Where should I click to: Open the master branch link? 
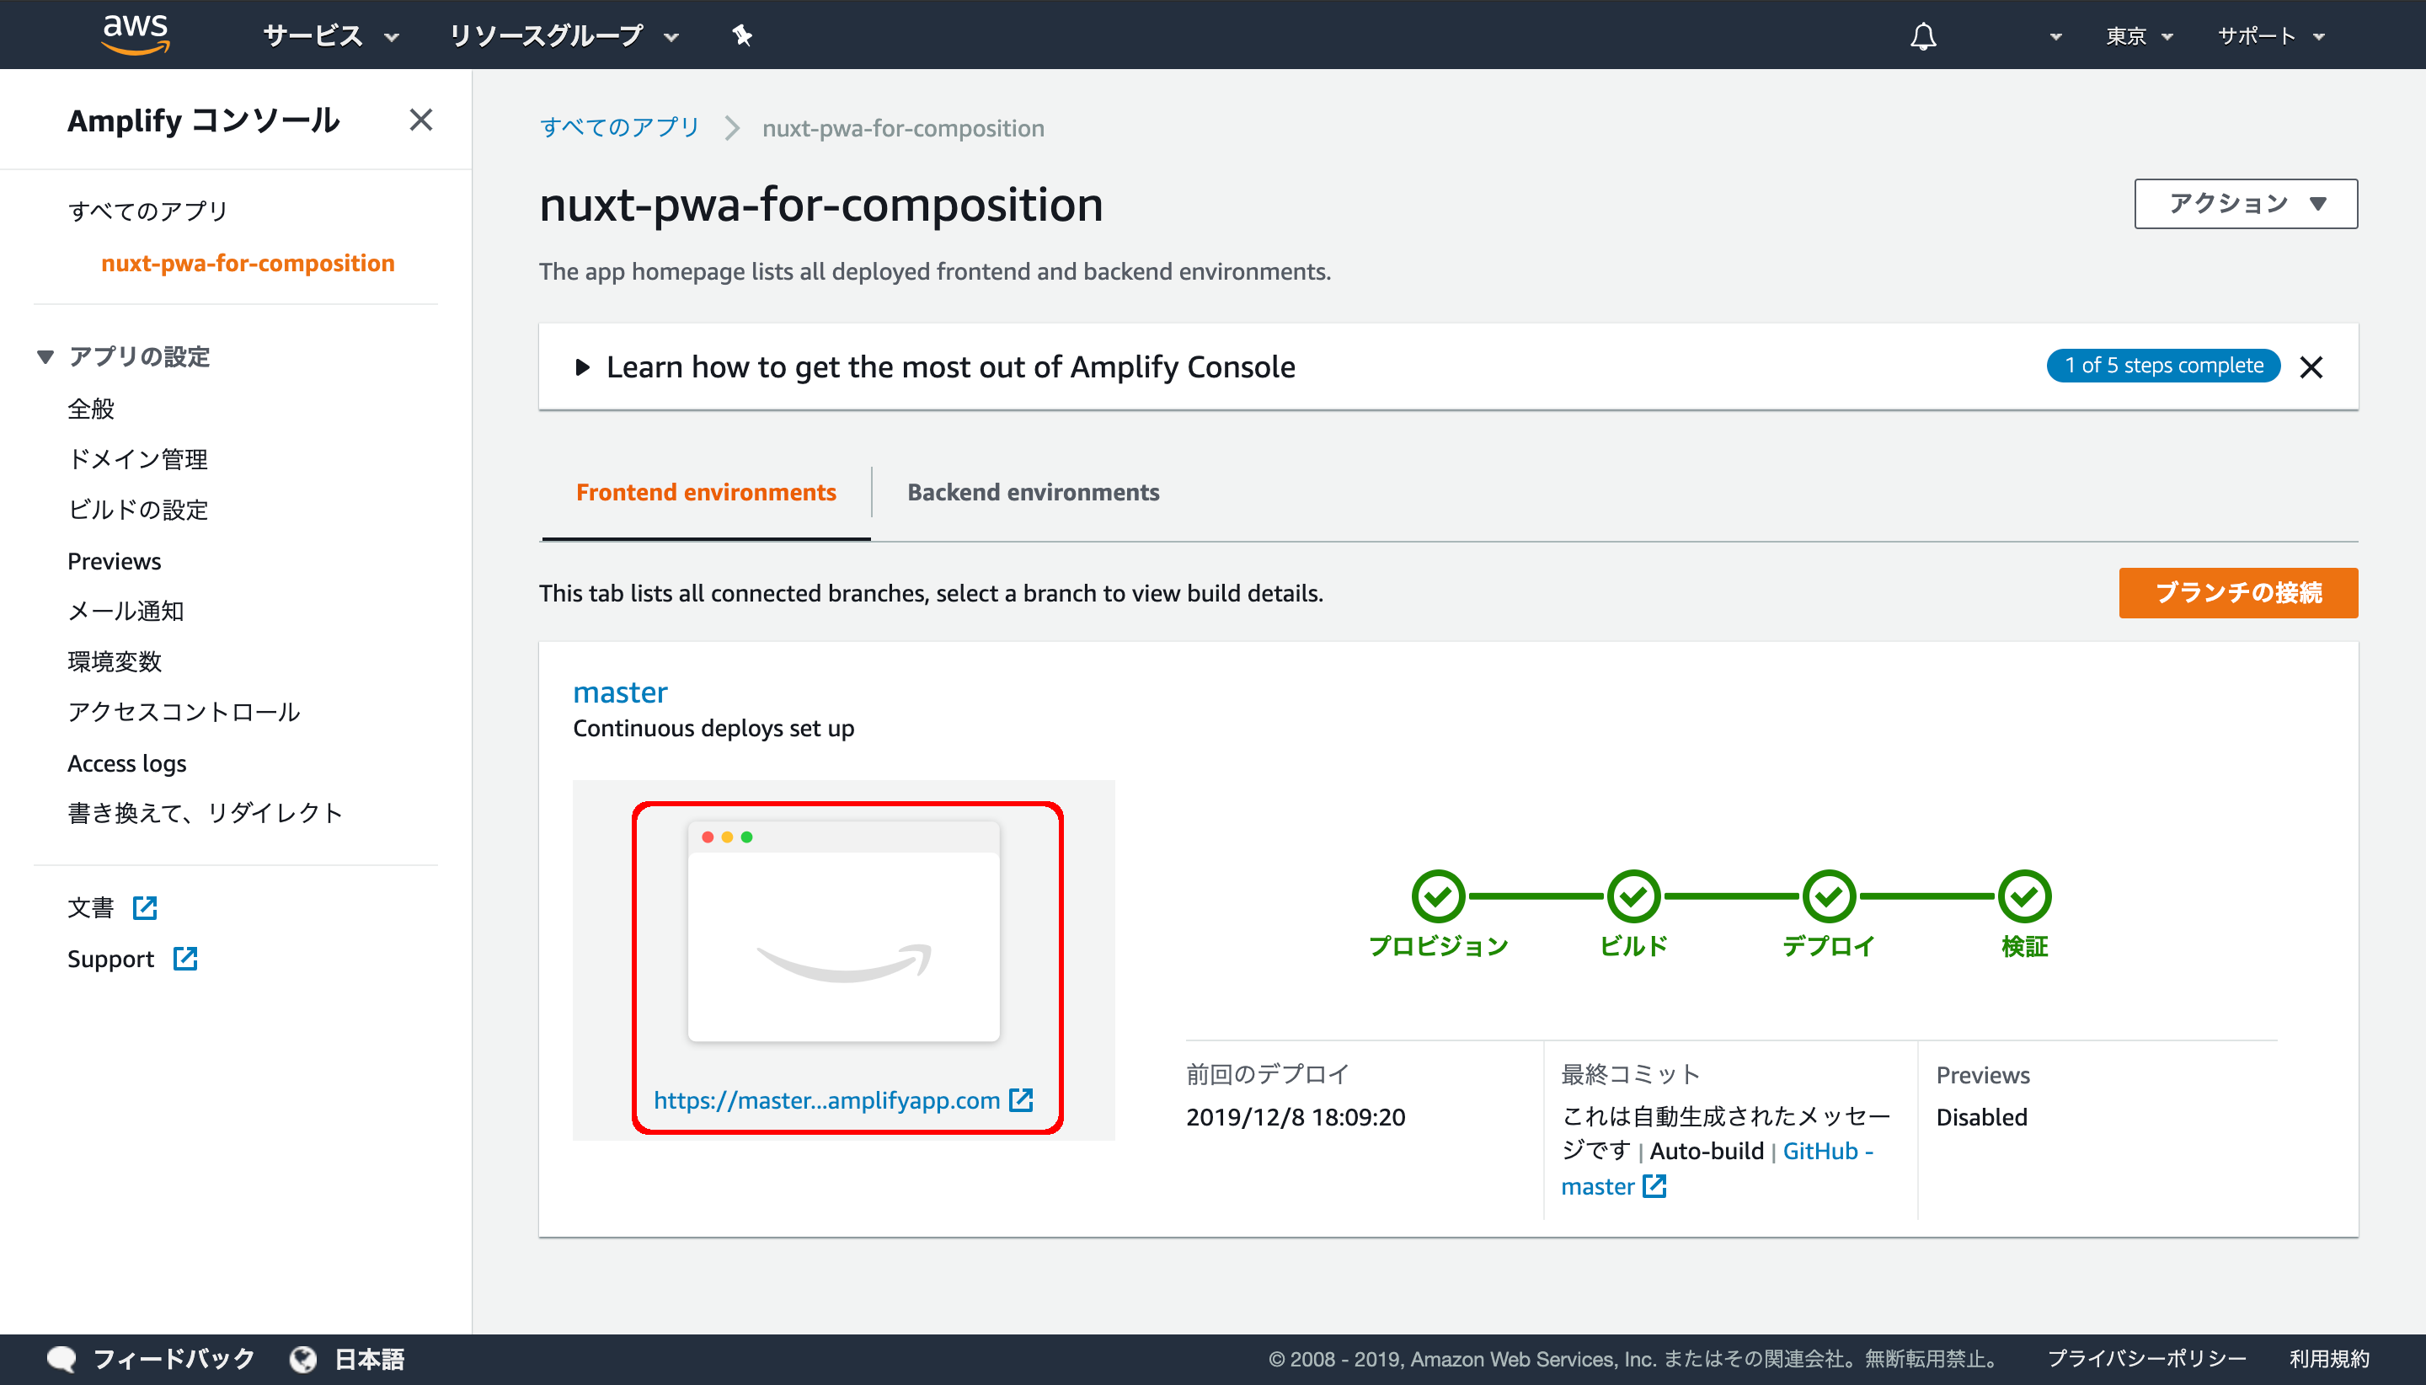[620, 692]
